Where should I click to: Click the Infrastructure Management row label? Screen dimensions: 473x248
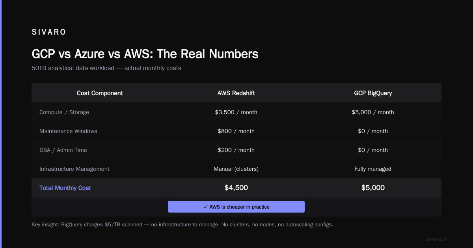point(74,169)
